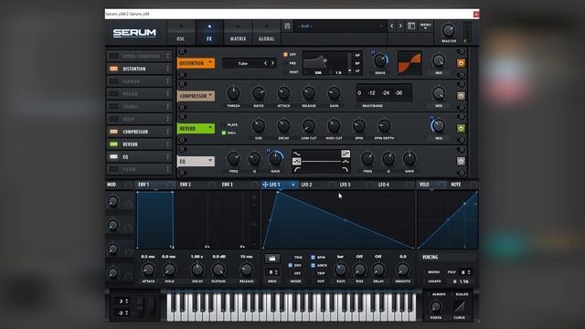
Task: Open the LFO shape folder icon
Action: [x=272, y=258]
